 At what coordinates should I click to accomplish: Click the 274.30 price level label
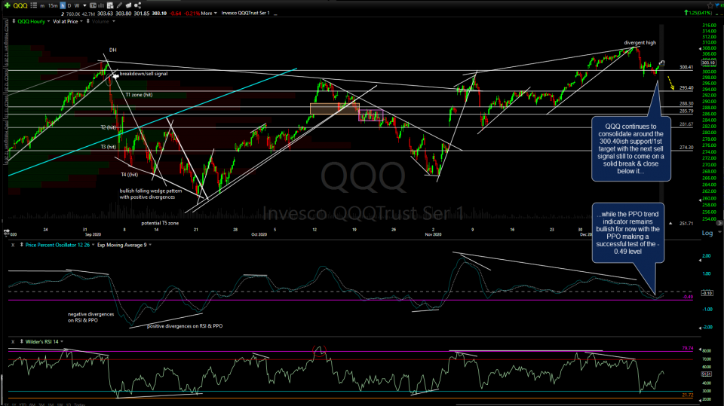tap(686, 148)
